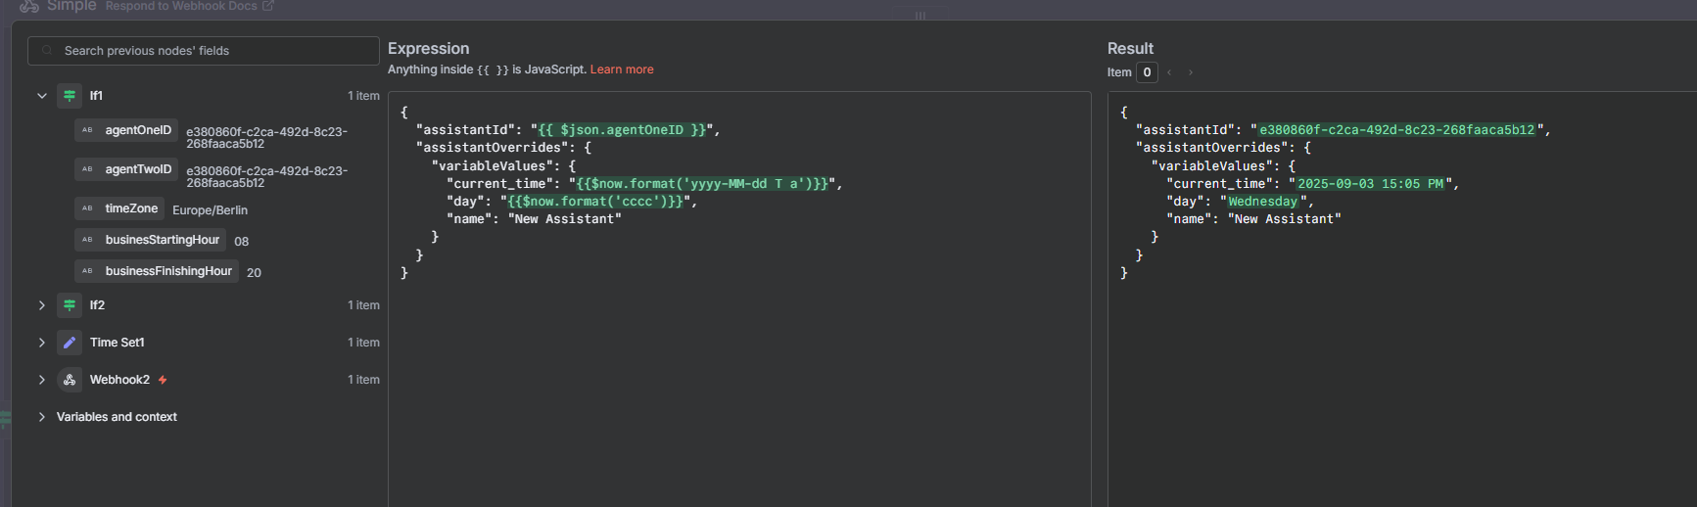Open the Respond to Webhook Docs link

(181, 6)
